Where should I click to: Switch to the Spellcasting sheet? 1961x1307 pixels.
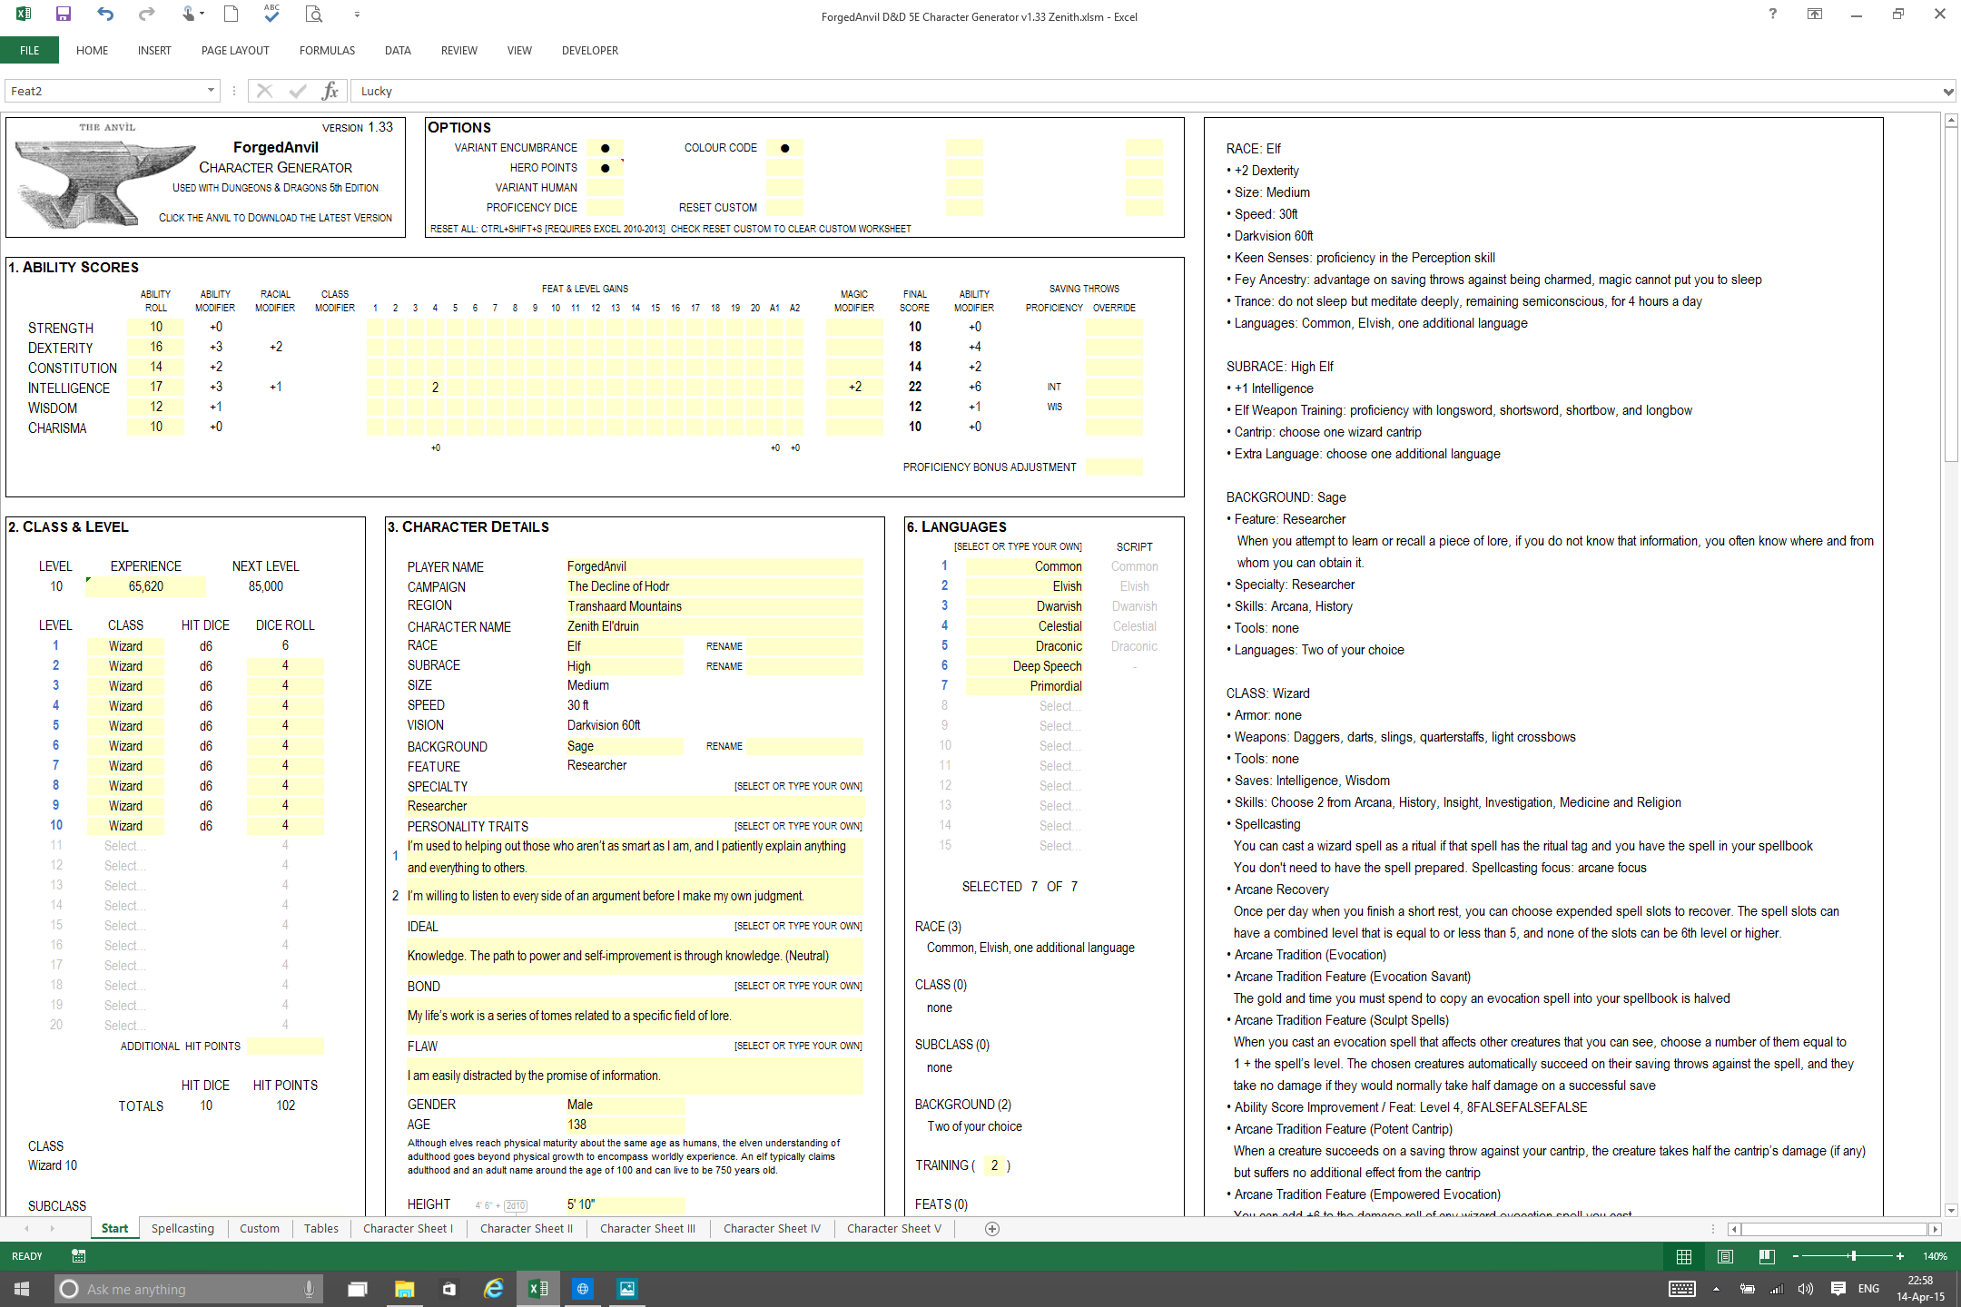(x=182, y=1229)
